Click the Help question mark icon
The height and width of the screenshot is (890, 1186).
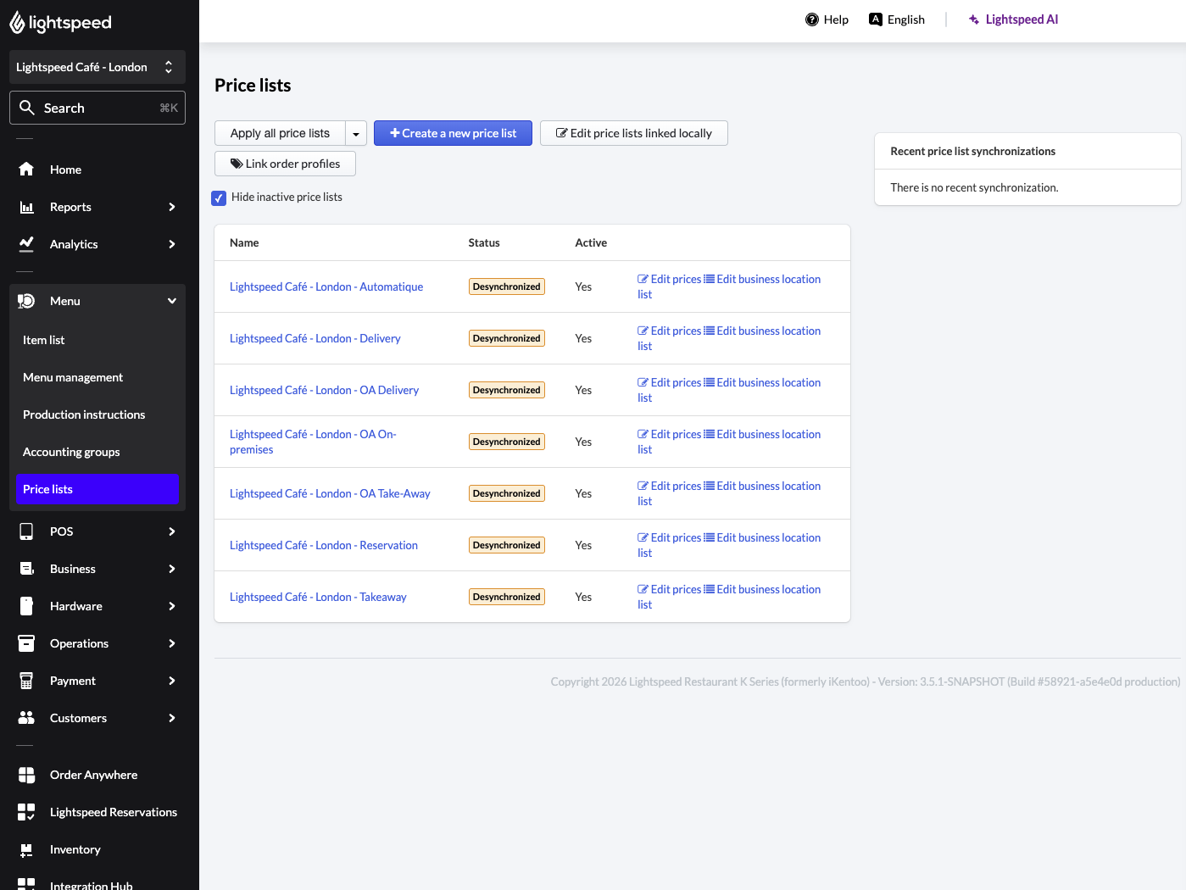pos(812,19)
